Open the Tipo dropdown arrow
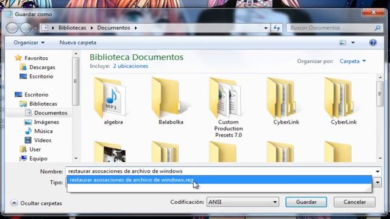 click(x=378, y=182)
